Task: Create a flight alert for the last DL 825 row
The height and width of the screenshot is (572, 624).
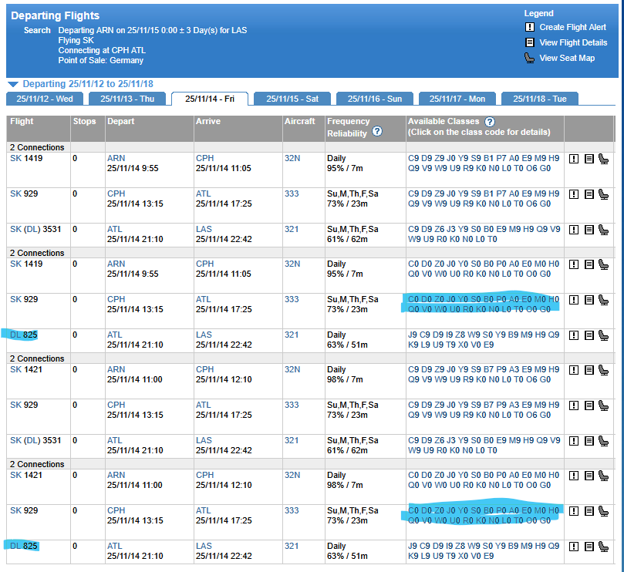Action: point(574,547)
